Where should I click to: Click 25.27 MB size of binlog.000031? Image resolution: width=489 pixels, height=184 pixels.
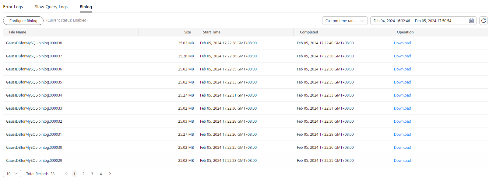(186, 135)
